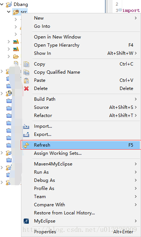
Task: Open the Debug As submenu arrow
Action: tap(136, 180)
